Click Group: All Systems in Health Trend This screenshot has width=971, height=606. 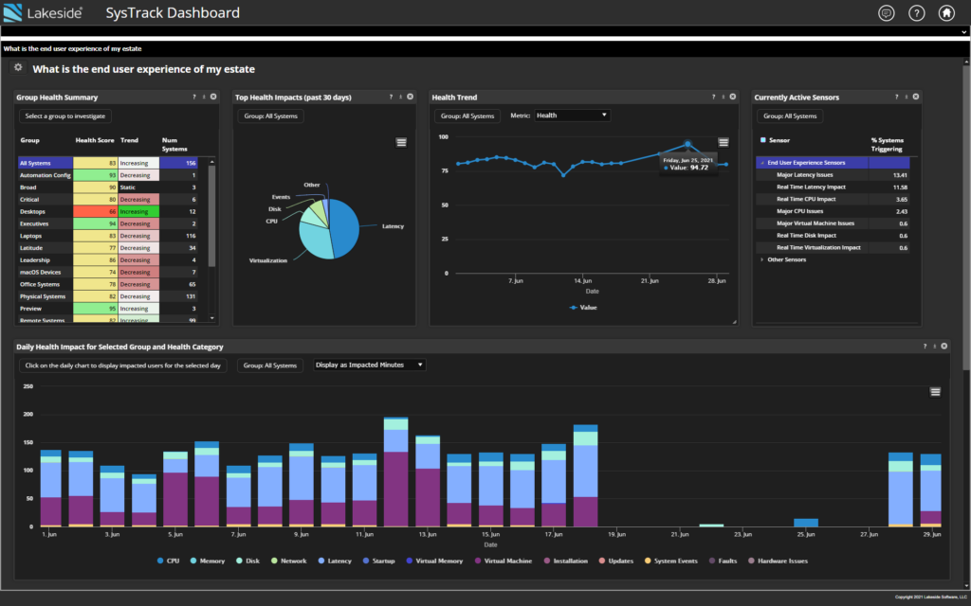pos(467,116)
